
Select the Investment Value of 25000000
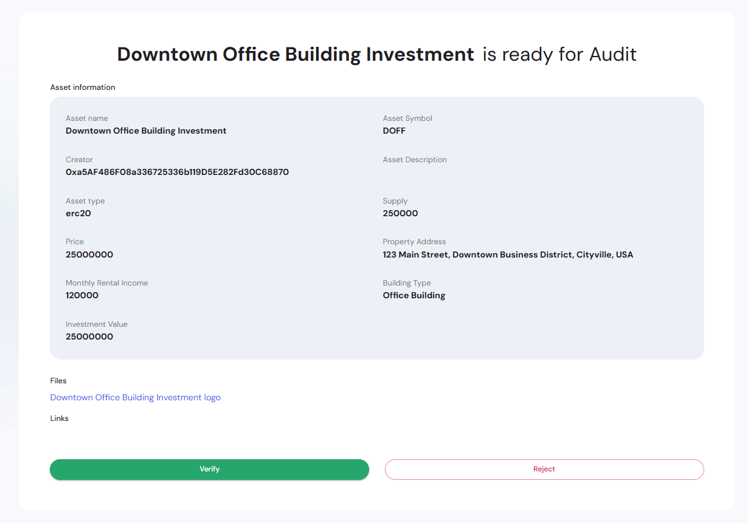89,337
